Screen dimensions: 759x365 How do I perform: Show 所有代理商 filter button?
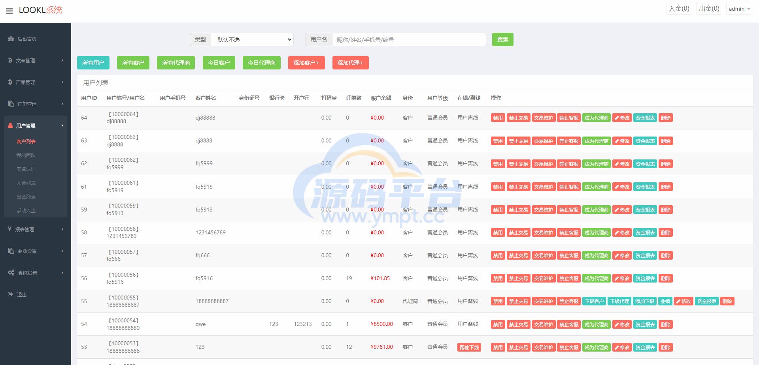(176, 63)
